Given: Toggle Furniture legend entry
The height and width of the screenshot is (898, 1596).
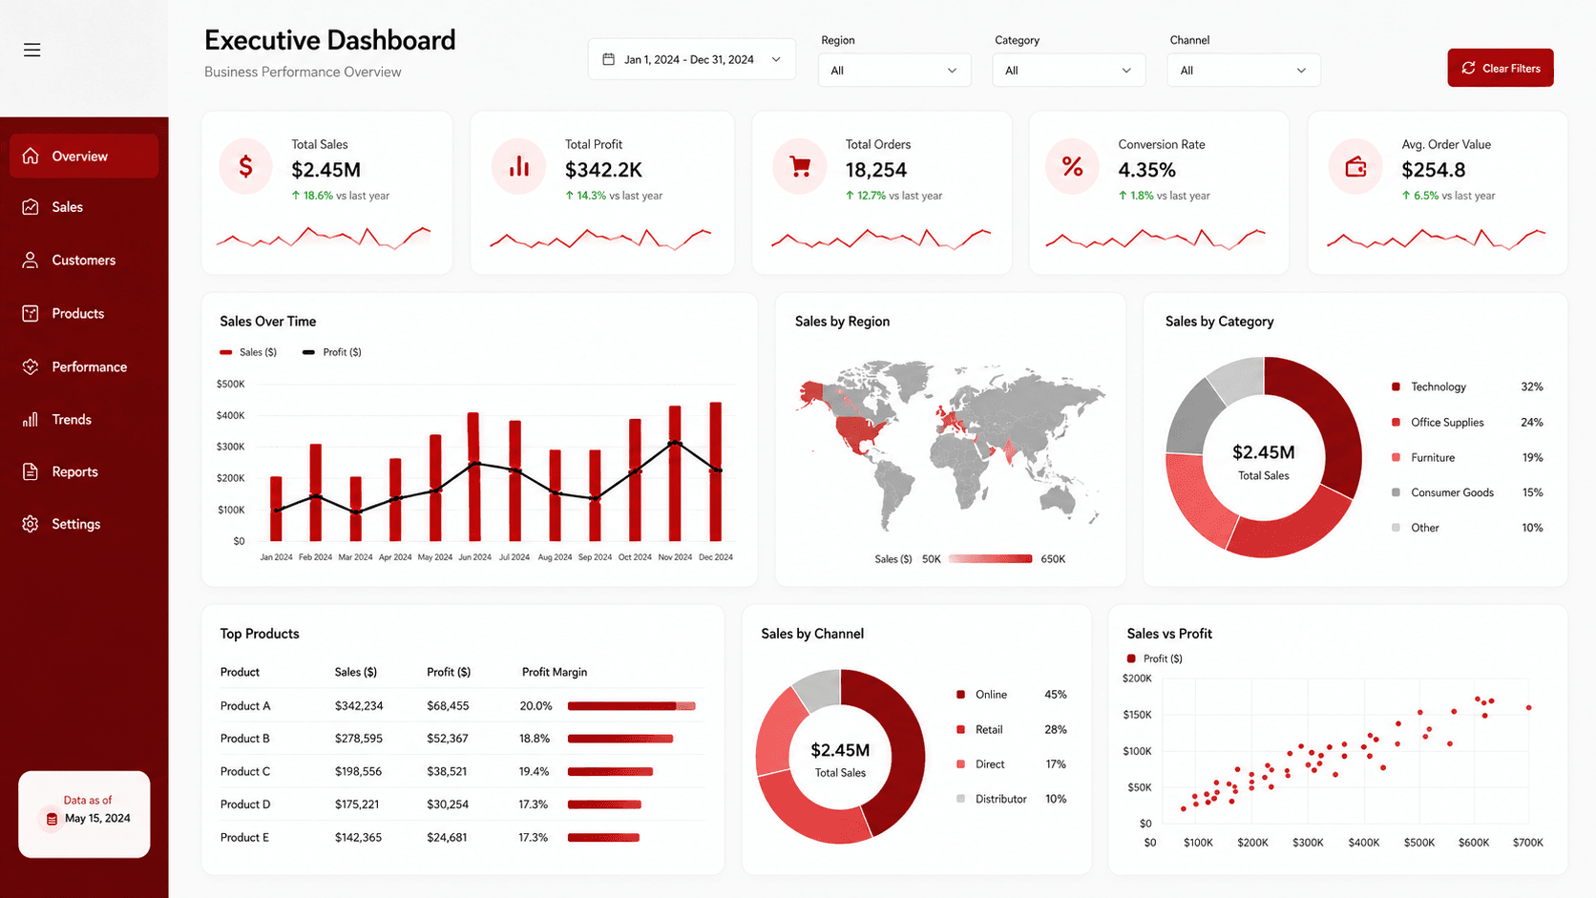Looking at the screenshot, I should [1423, 457].
